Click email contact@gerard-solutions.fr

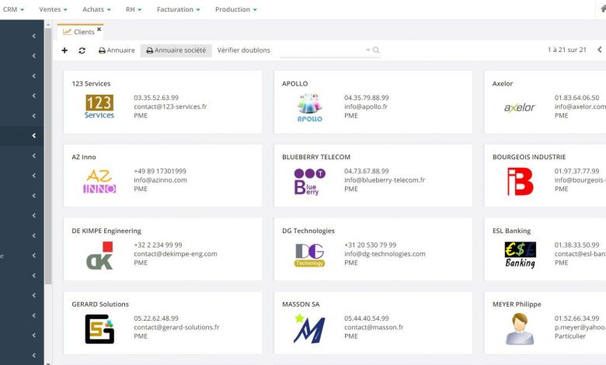(176, 327)
